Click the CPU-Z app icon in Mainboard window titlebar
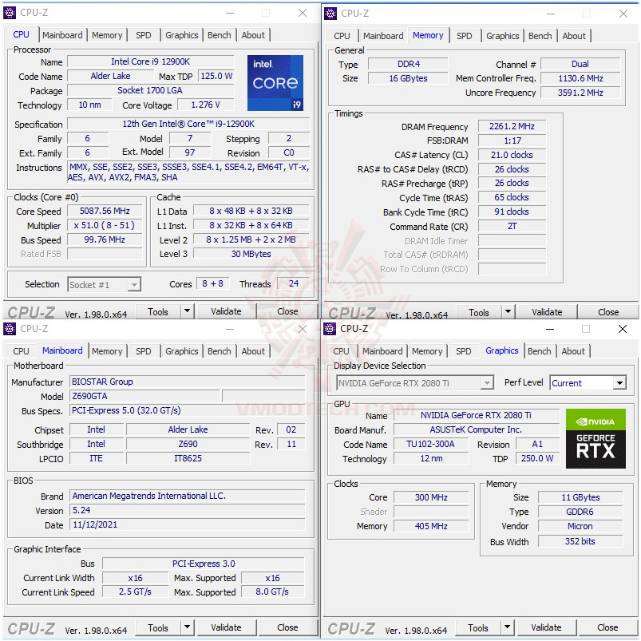The image size is (641, 641). [10, 329]
